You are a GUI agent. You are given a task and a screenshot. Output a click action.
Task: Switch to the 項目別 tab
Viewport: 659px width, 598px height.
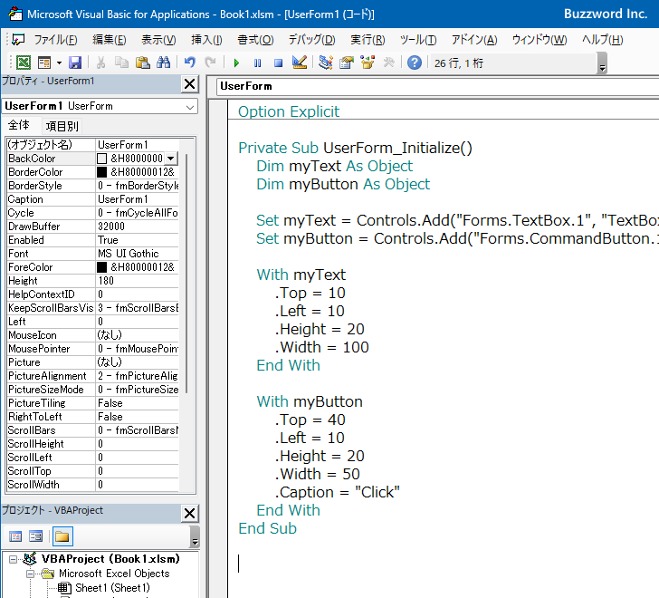[x=62, y=126]
